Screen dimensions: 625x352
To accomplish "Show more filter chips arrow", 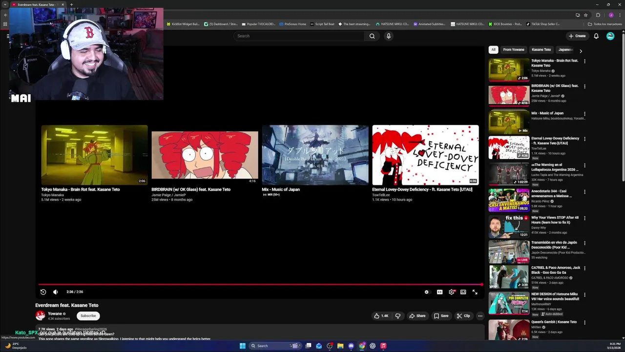I will click(581, 51).
